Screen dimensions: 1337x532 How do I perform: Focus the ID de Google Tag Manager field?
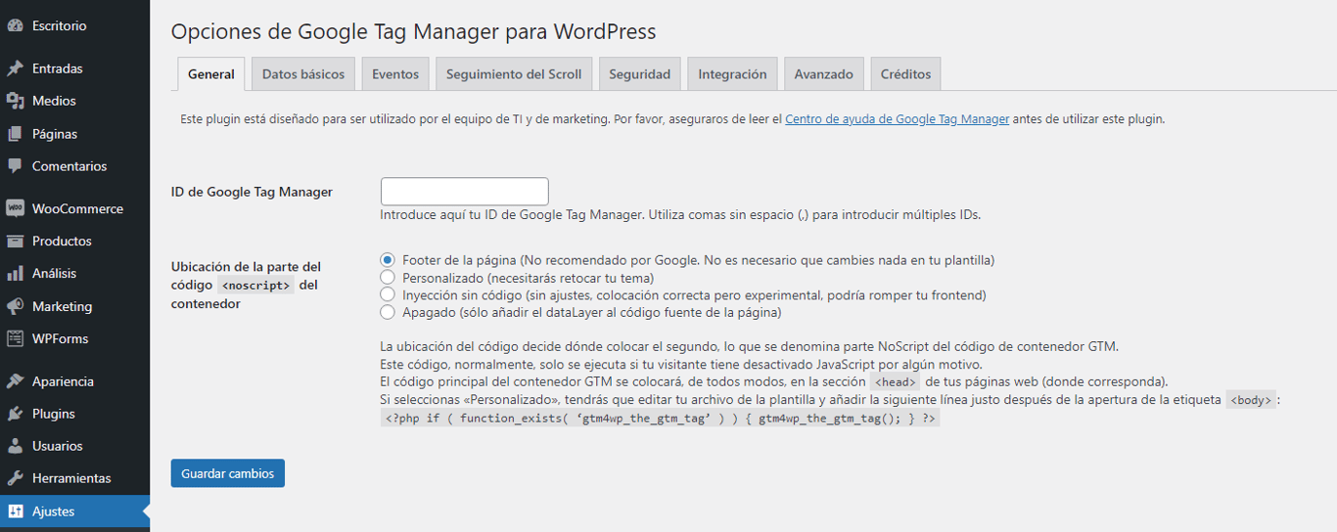465,192
